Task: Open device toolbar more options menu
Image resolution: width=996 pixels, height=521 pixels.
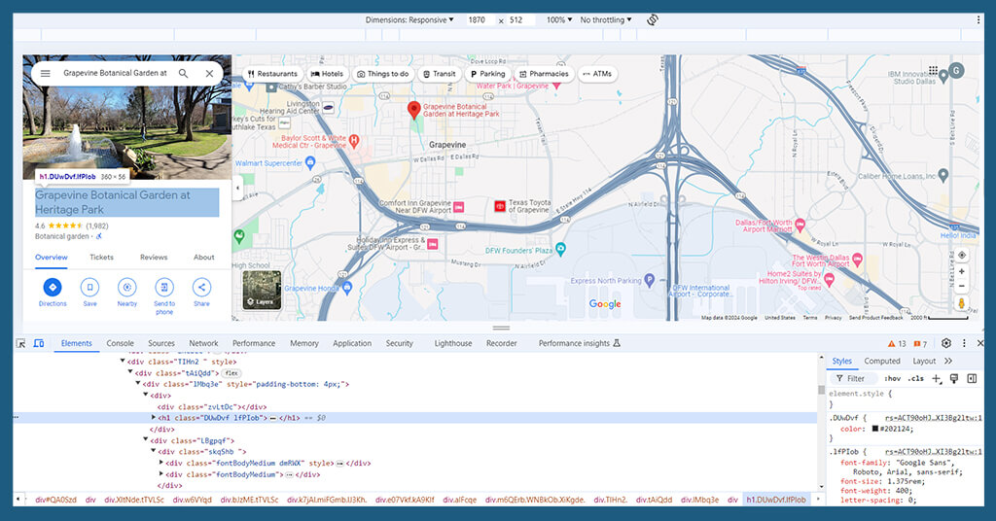Action: point(978,19)
